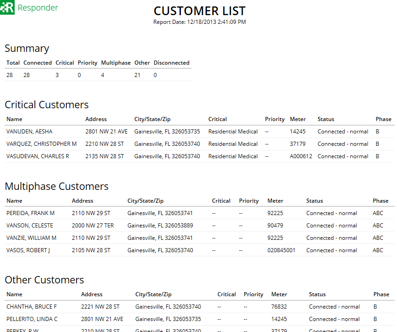
Task: Select the Critical column in Summary table
Action: click(65, 63)
